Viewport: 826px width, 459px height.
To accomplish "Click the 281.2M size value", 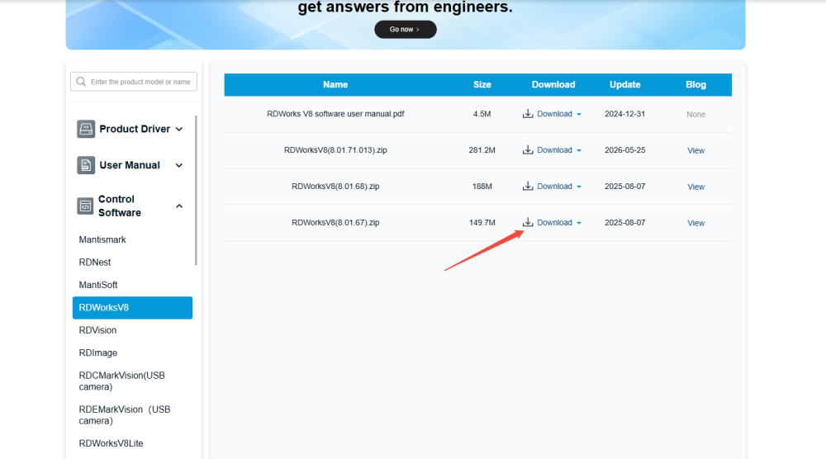I will [x=482, y=150].
